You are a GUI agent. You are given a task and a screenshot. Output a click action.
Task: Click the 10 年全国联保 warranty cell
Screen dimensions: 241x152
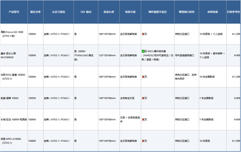(213, 77)
